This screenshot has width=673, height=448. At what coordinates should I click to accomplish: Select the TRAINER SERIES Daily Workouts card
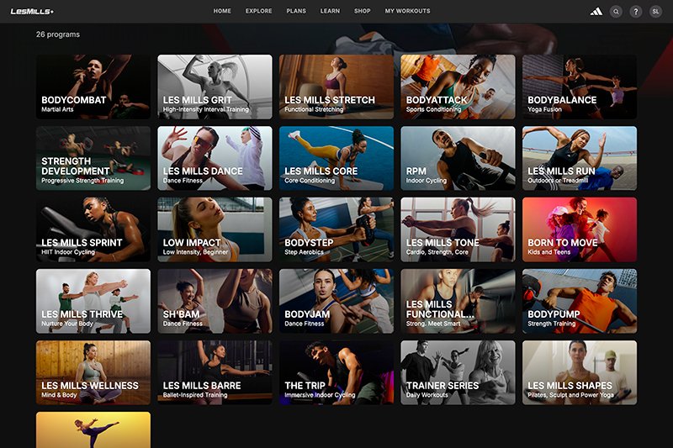(x=458, y=372)
